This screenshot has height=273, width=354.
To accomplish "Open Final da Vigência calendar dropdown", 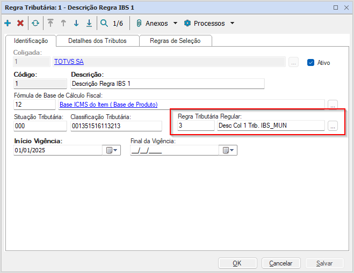I will (228, 150).
